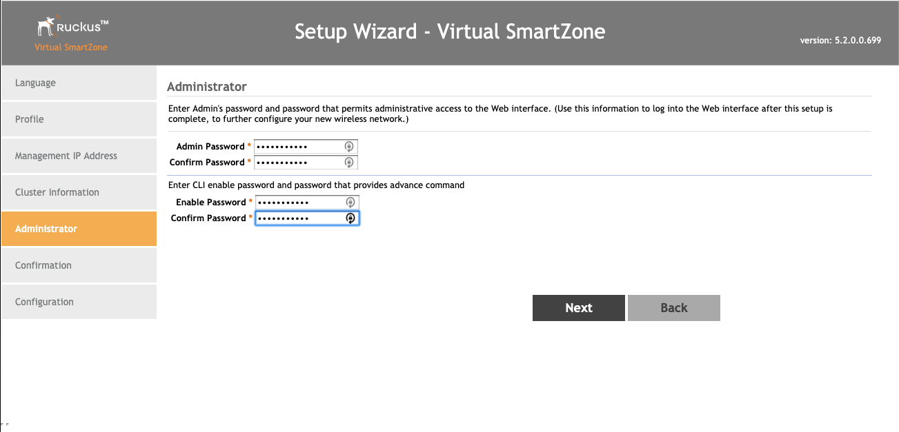Click the version 5.2.0.0.699 text

[840, 40]
